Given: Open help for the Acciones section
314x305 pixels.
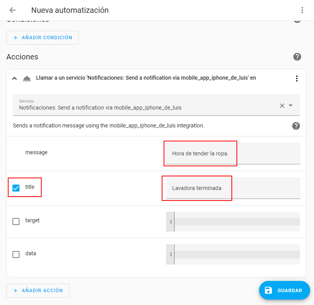Looking at the screenshot, I should click(x=297, y=57).
